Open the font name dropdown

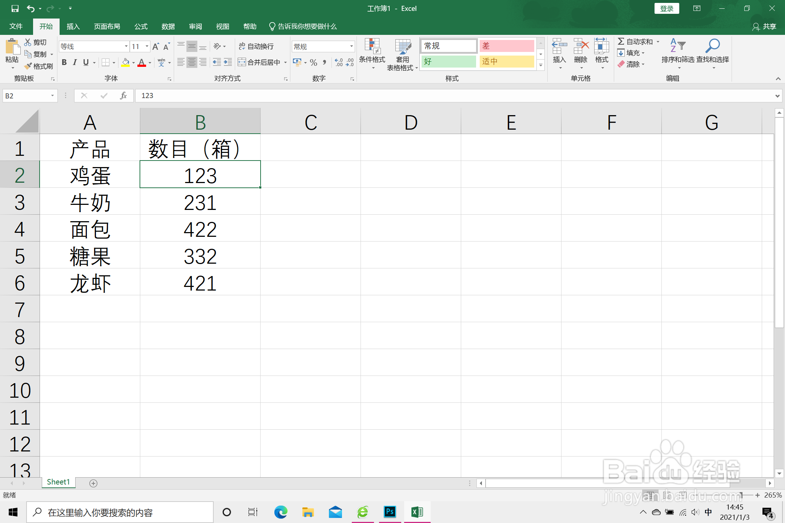click(126, 46)
